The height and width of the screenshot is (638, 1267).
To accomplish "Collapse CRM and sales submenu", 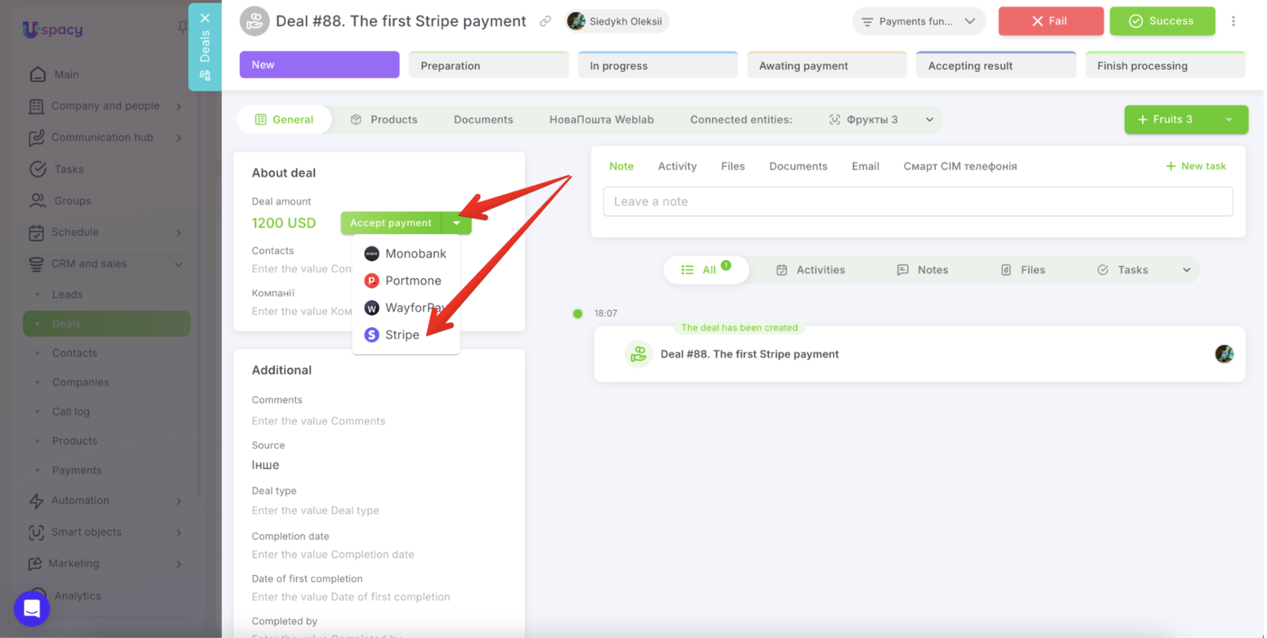I will (179, 265).
